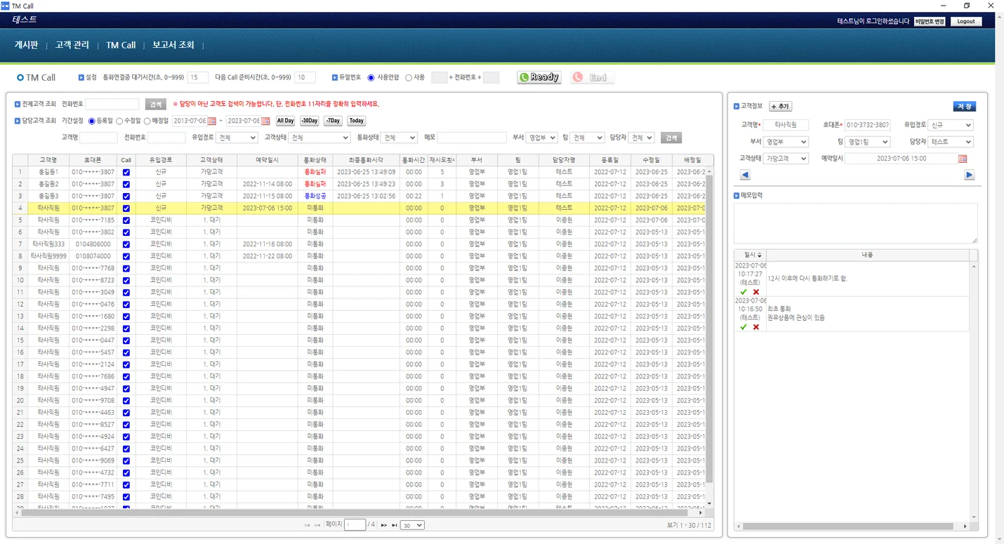Open customer info 고객상태 dropdown 가망고객

click(x=786, y=159)
